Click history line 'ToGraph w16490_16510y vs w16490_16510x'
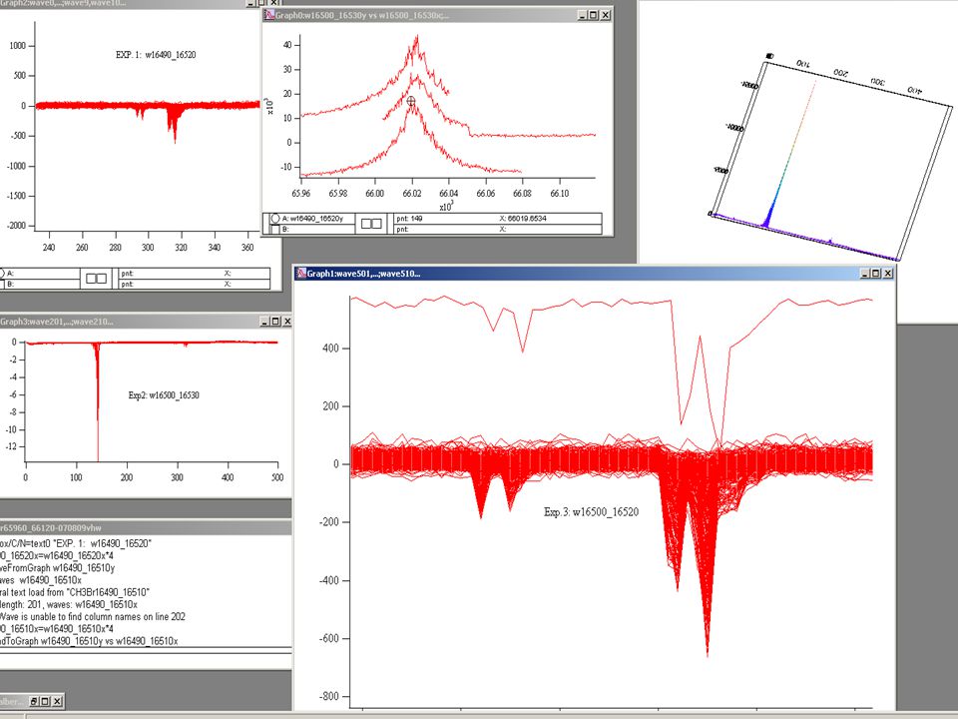The image size is (958, 719). pyautogui.click(x=89, y=641)
